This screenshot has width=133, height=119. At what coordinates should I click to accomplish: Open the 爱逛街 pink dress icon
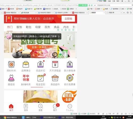pyautogui.click(x=11, y=78)
